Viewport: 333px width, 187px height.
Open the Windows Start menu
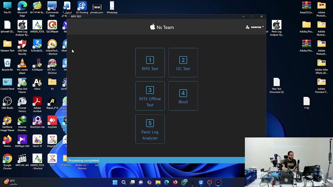click(x=115, y=182)
